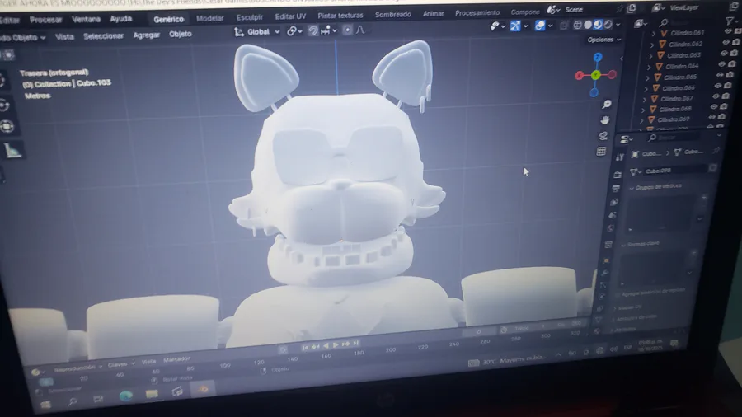Switch to rendered viewport shading
Screen dimensions: 742x417
click(608, 24)
